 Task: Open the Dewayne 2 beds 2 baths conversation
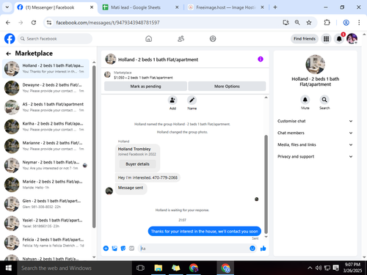[46, 88]
